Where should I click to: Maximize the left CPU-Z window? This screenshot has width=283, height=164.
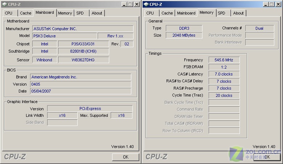(x=130, y=4)
